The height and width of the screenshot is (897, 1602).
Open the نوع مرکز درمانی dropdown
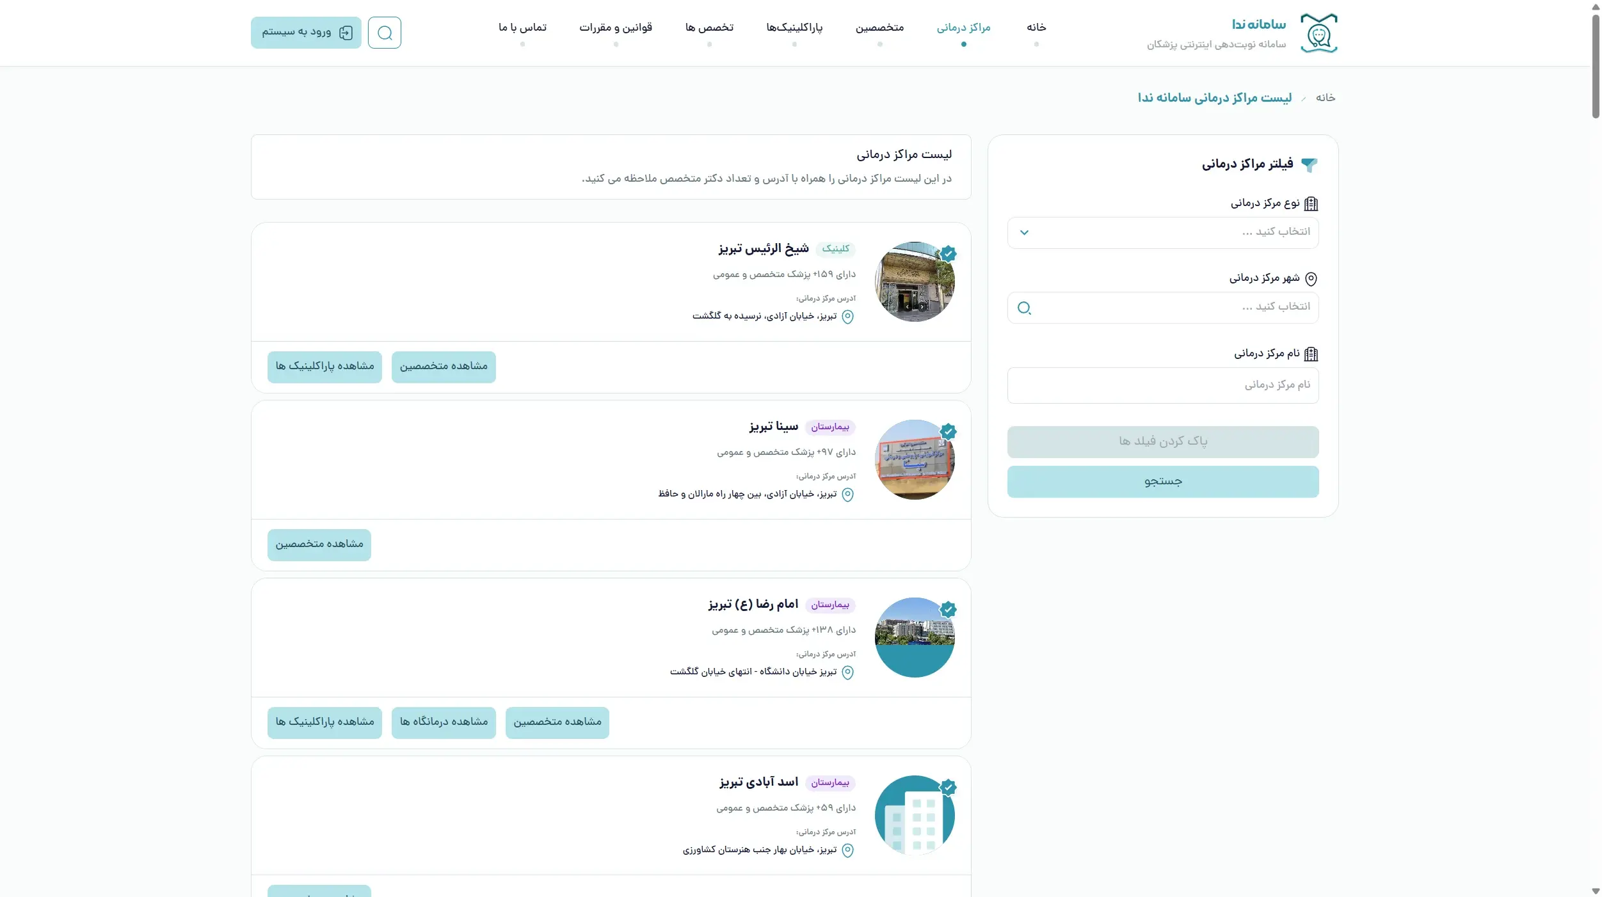(x=1163, y=233)
